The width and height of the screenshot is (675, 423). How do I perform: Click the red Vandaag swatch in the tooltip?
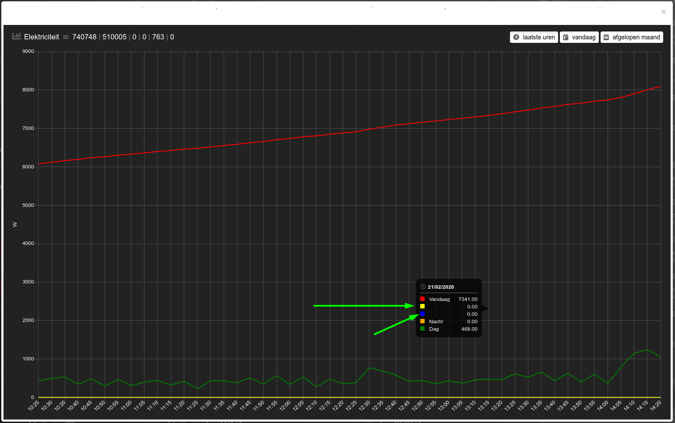422,299
